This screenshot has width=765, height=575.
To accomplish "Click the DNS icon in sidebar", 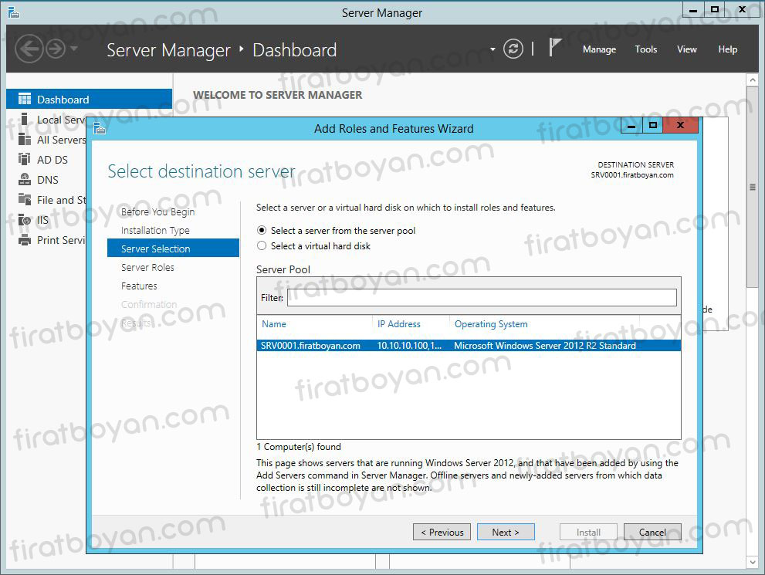I will (25, 180).
